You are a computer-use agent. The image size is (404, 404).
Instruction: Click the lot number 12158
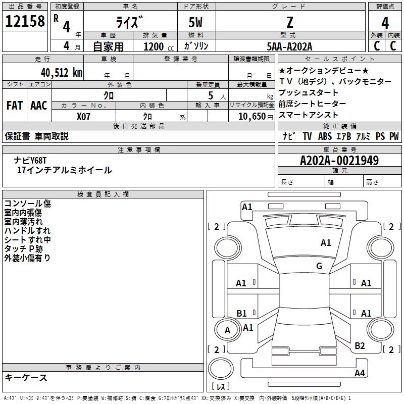(25, 21)
